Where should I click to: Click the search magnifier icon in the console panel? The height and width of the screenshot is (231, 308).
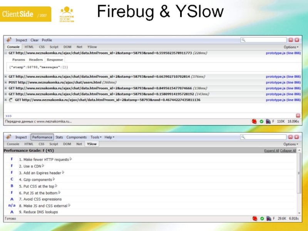243,40
